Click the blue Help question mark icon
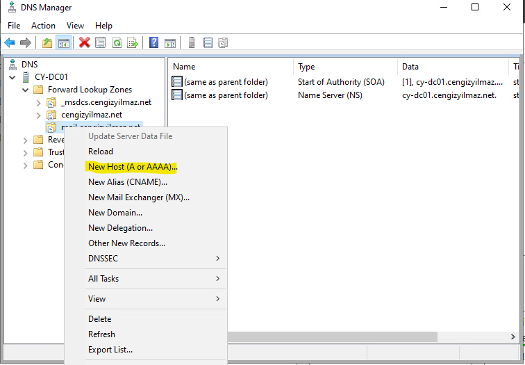Viewport: 525px width, 365px height. [153, 43]
